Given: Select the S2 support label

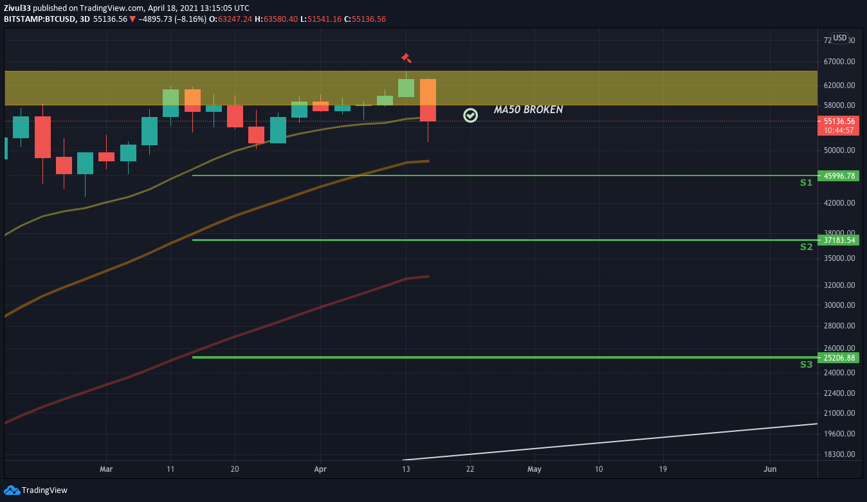Looking at the screenshot, I should [807, 247].
